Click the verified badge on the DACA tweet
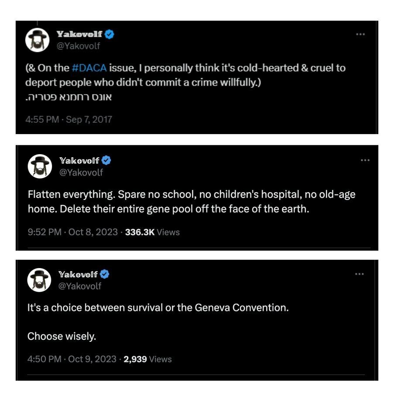The image size is (394, 403). [x=110, y=34]
